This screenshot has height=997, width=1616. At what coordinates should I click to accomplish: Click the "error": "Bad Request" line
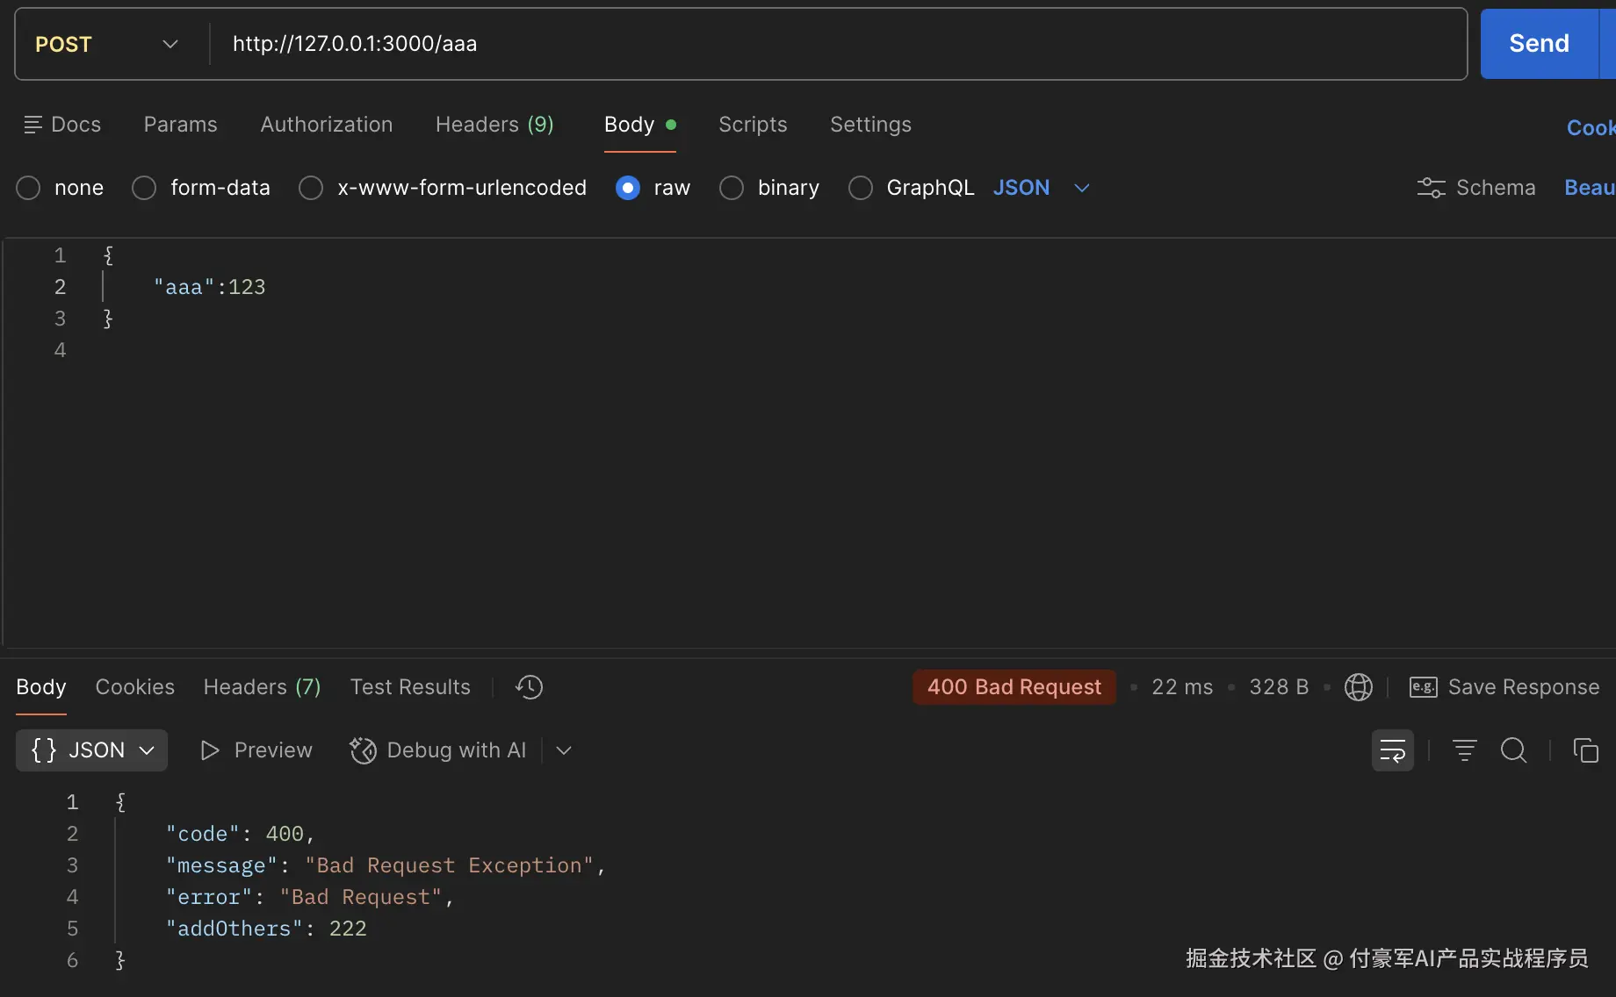tap(309, 897)
